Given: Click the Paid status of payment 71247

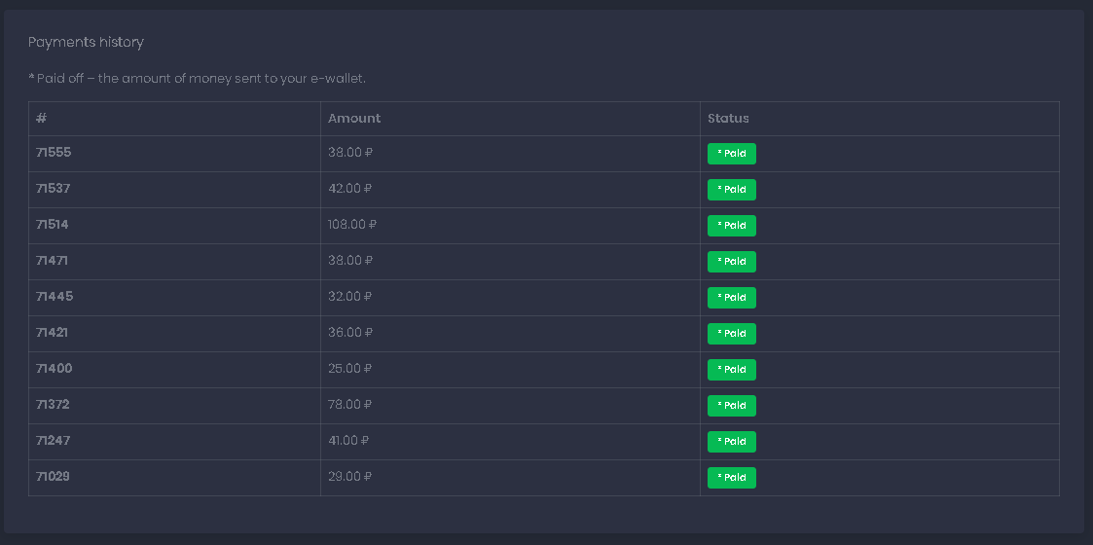Looking at the screenshot, I should pyautogui.click(x=731, y=442).
